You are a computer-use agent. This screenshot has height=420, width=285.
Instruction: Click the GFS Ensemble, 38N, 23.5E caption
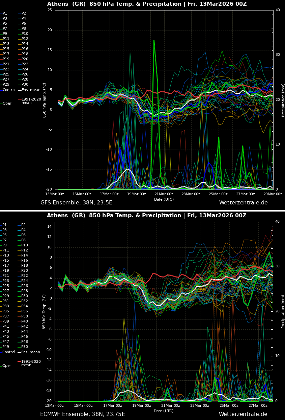coord(76,203)
